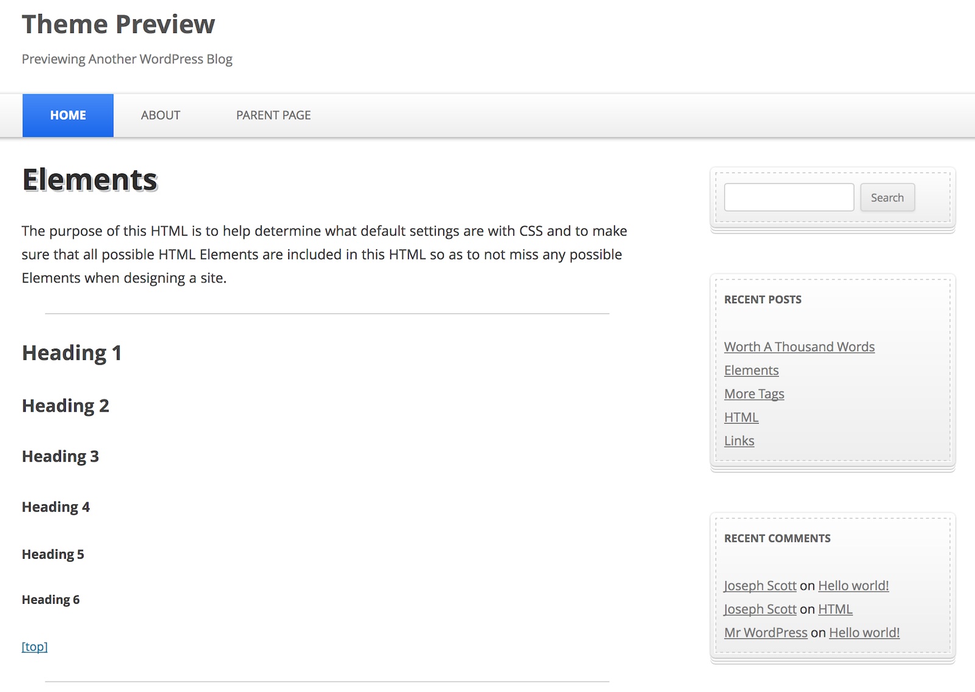The height and width of the screenshot is (692, 975).
Task: Open HTML in the Recent Comments list
Action: pos(835,609)
